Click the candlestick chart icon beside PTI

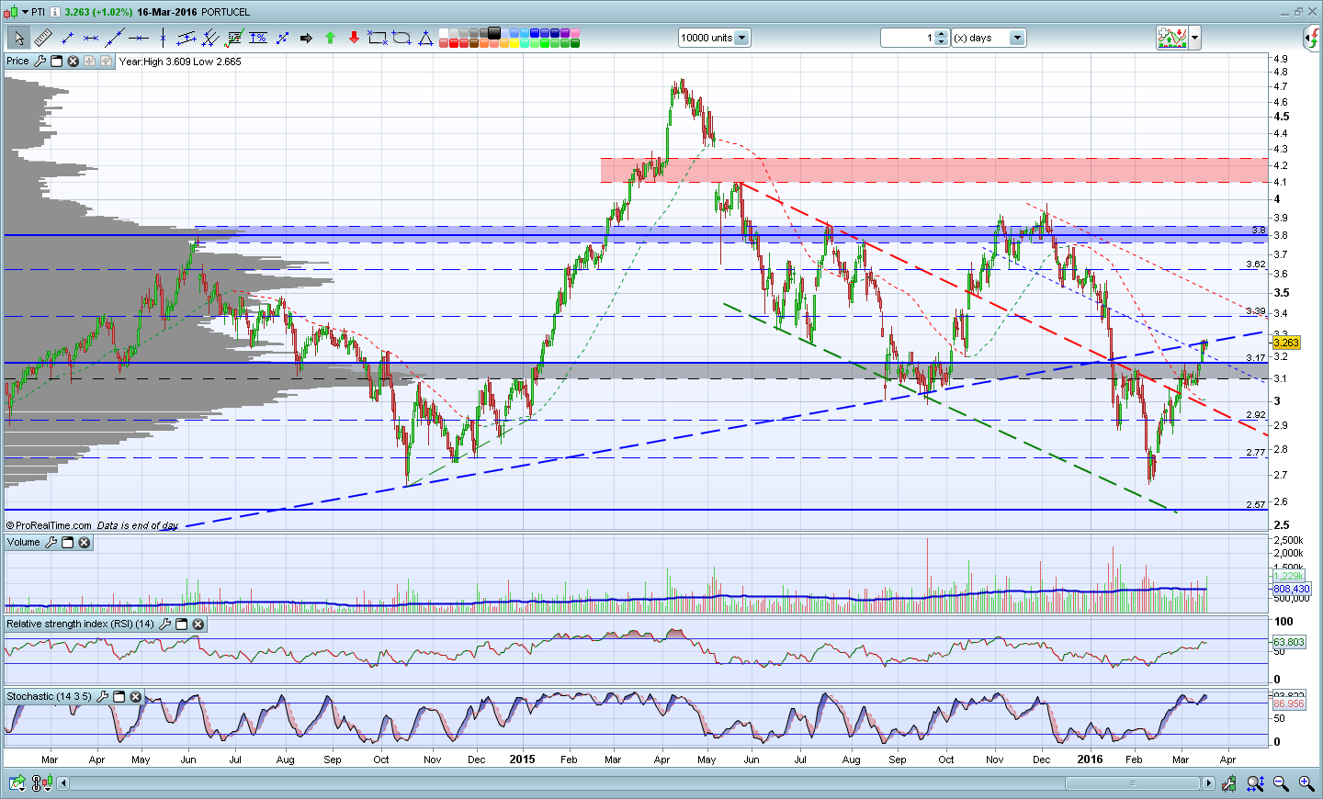tap(11, 12)
